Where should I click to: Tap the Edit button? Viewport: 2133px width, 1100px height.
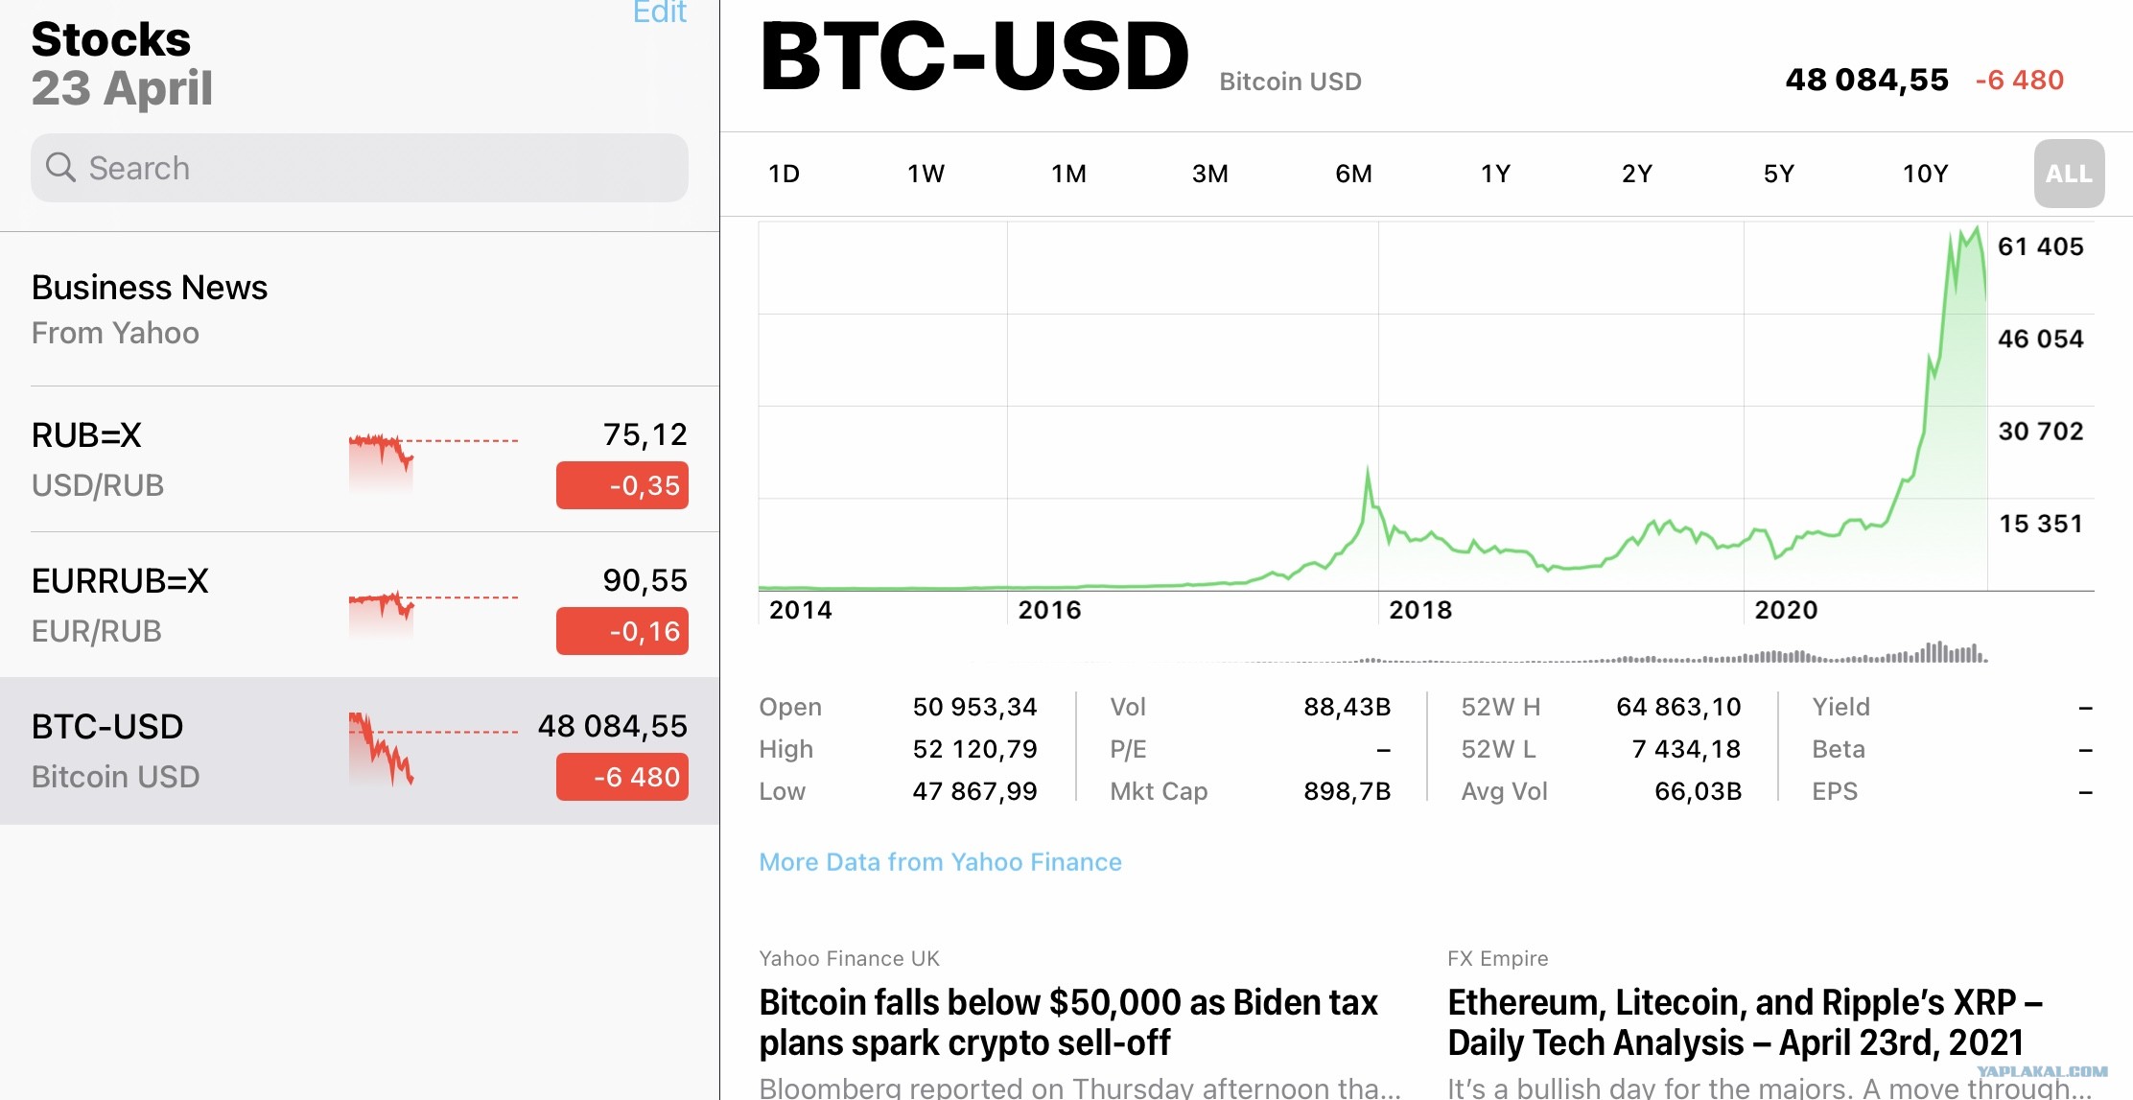(660, 12)
